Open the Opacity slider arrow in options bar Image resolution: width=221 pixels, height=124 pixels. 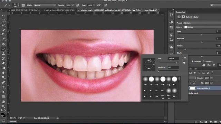point(73,5)
